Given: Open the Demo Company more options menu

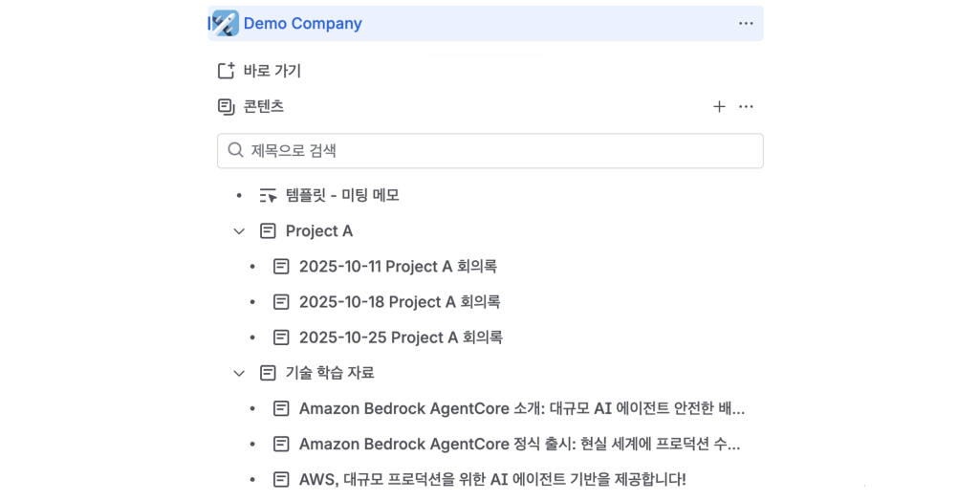Looking at the screenshot, I should (746, 24).
